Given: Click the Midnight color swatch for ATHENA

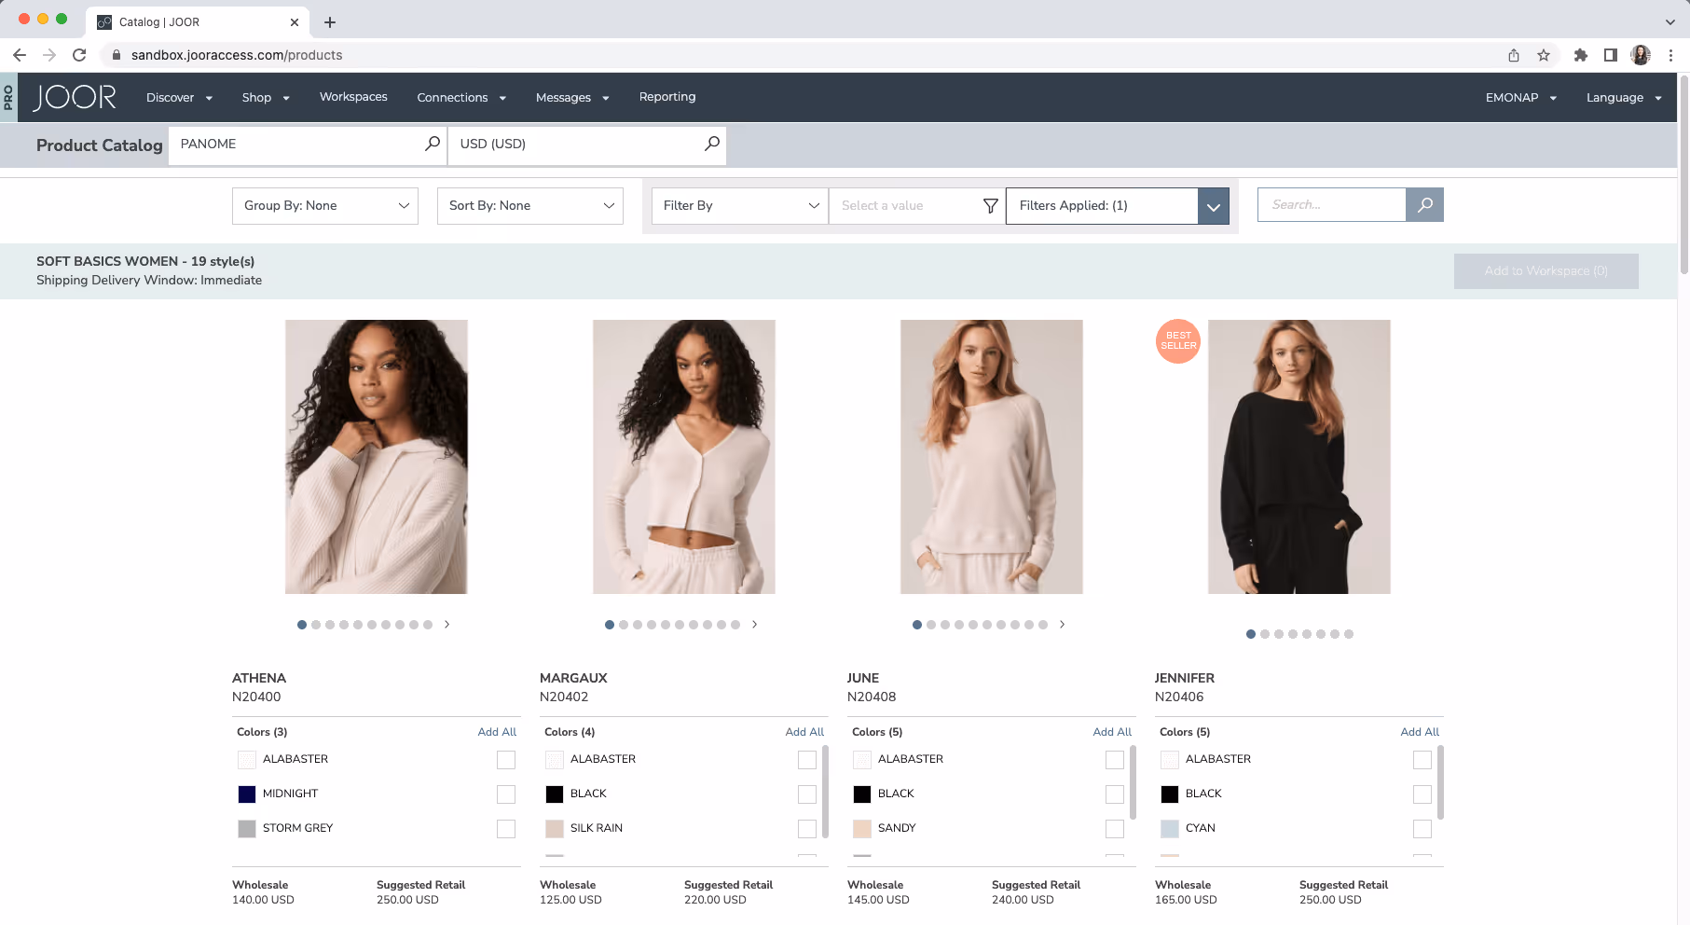Looking at the screenshot, I should tap(247, 794).
